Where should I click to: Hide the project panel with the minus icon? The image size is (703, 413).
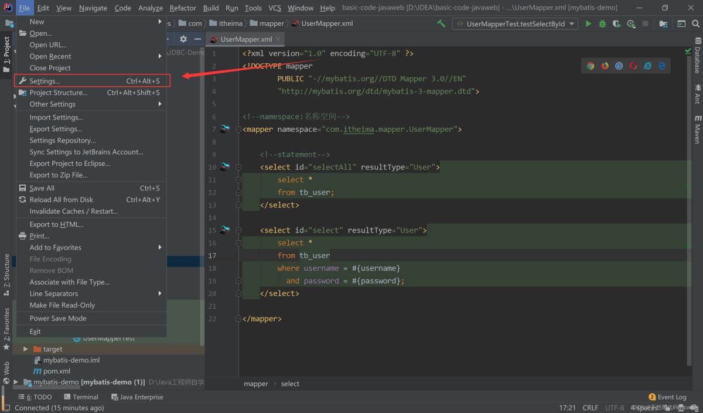[197, 39]
